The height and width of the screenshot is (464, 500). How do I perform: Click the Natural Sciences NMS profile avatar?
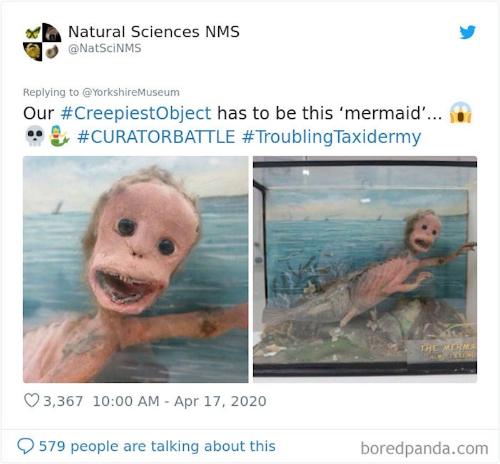coord(42,42)
